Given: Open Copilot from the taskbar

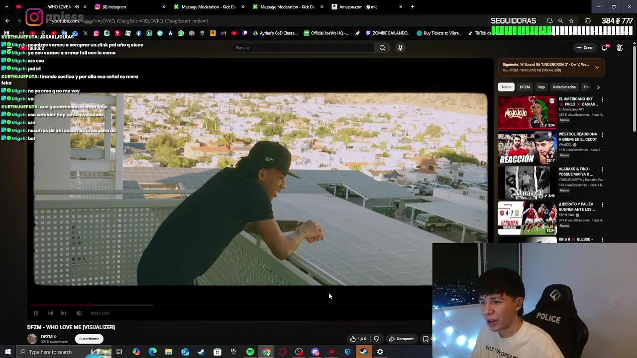Looking at the screenshot, I should (136, 352).
